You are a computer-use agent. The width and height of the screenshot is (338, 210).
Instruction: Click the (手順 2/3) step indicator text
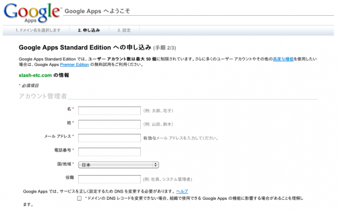click(164, 48)
